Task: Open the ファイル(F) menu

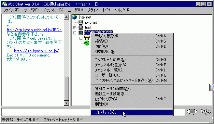Action: pos(11,10)
